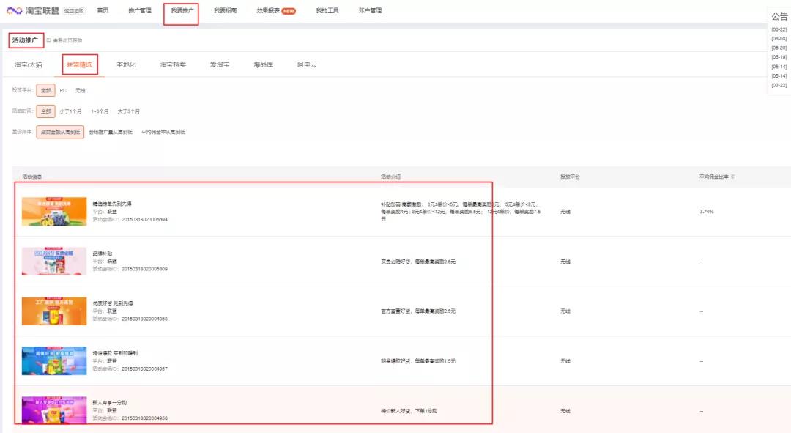
Task: Open the 淘宝特卖 tab
Action: (173, 64)
